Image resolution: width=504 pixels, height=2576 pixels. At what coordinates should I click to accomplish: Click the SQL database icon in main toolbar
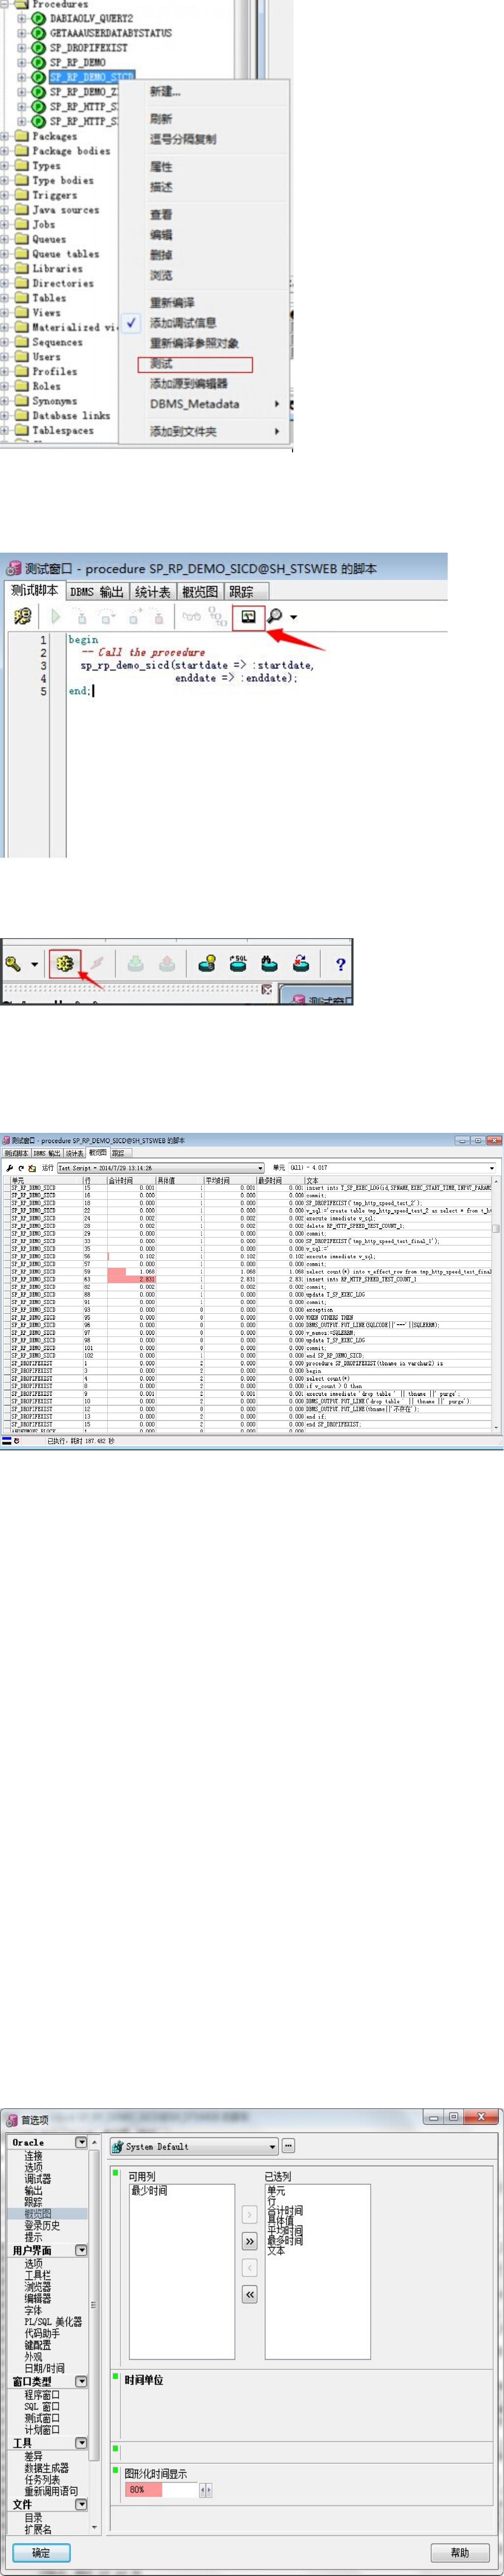tap(238, 964)
